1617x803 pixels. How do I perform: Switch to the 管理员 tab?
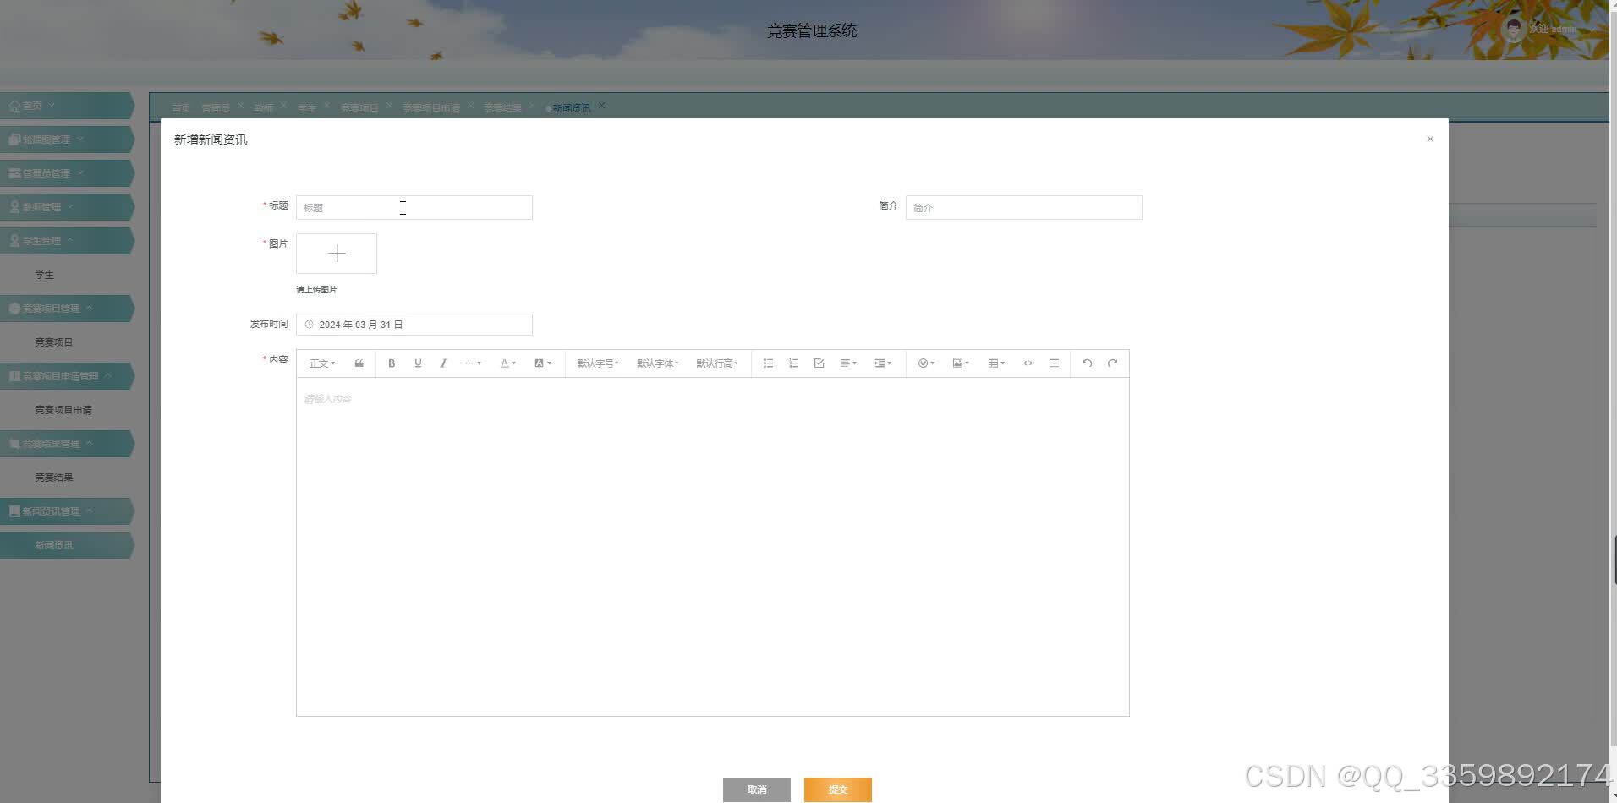216,108
